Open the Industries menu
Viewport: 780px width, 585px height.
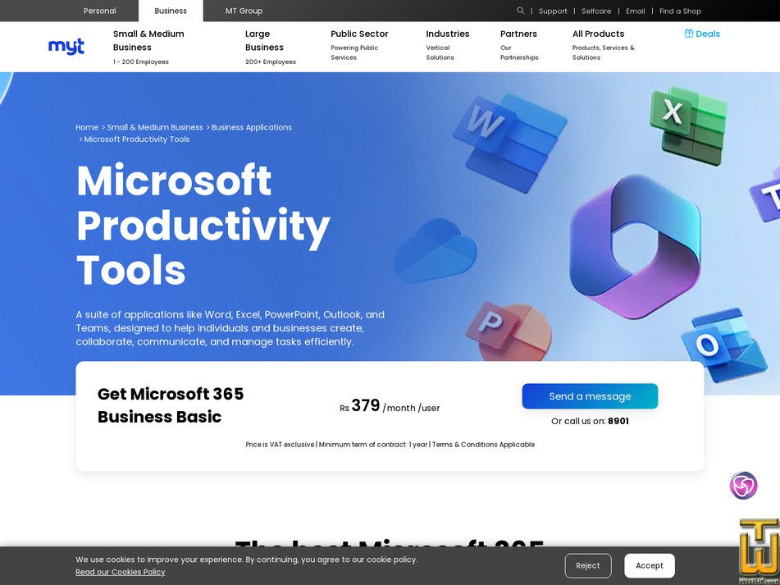click(447, 34)
